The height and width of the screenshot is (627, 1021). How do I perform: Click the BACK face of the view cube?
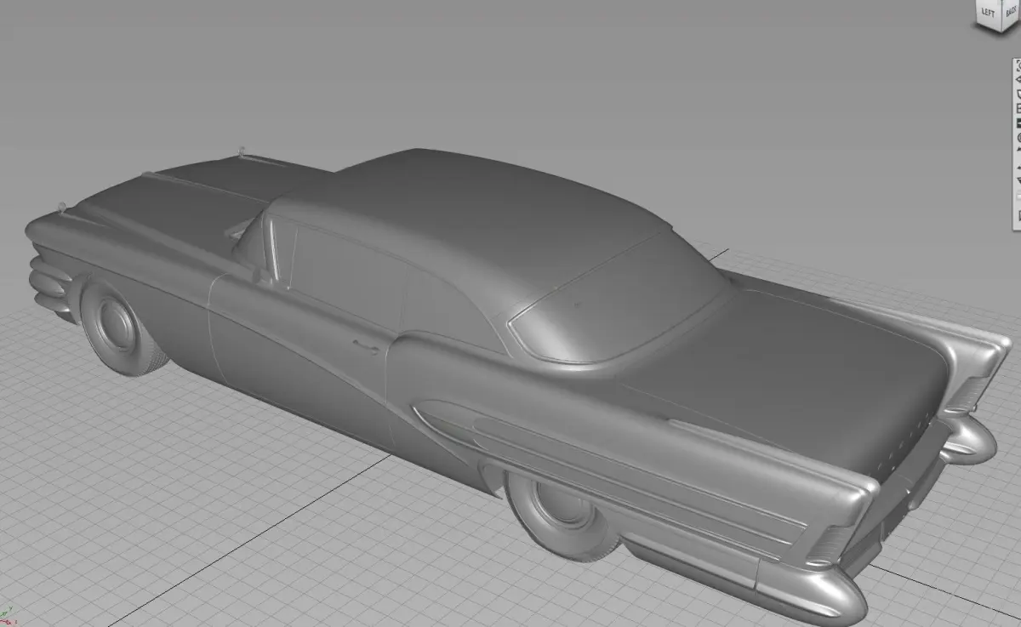pyautogui.click(x=1012, y=14)
